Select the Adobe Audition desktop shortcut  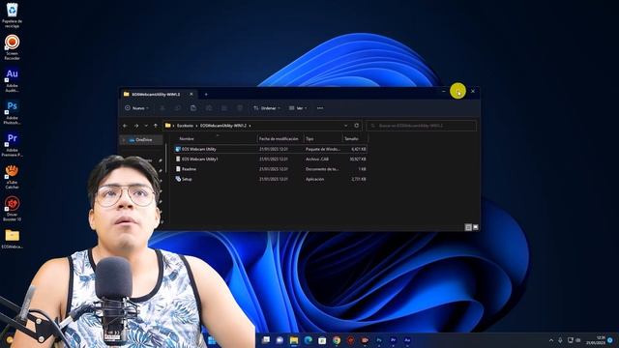tap(13, 79)
